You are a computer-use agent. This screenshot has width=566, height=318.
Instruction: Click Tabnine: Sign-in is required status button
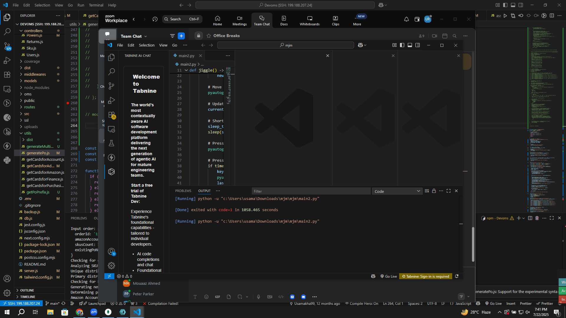[426, 276]
